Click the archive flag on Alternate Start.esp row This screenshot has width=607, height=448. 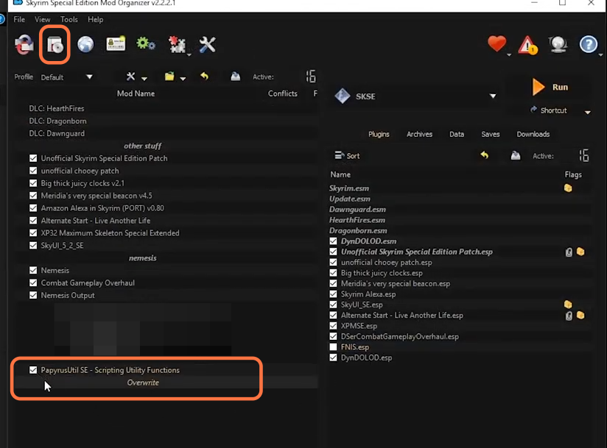[x=580, y=315]
